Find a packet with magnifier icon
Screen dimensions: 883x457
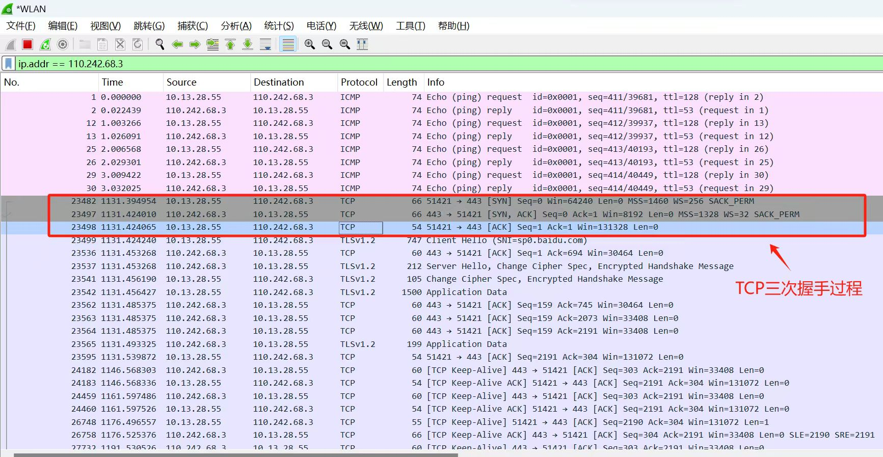point(160,45)
